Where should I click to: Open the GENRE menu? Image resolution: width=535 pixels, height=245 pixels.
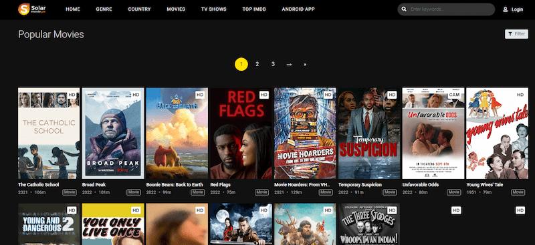click(x=104, y=9)
